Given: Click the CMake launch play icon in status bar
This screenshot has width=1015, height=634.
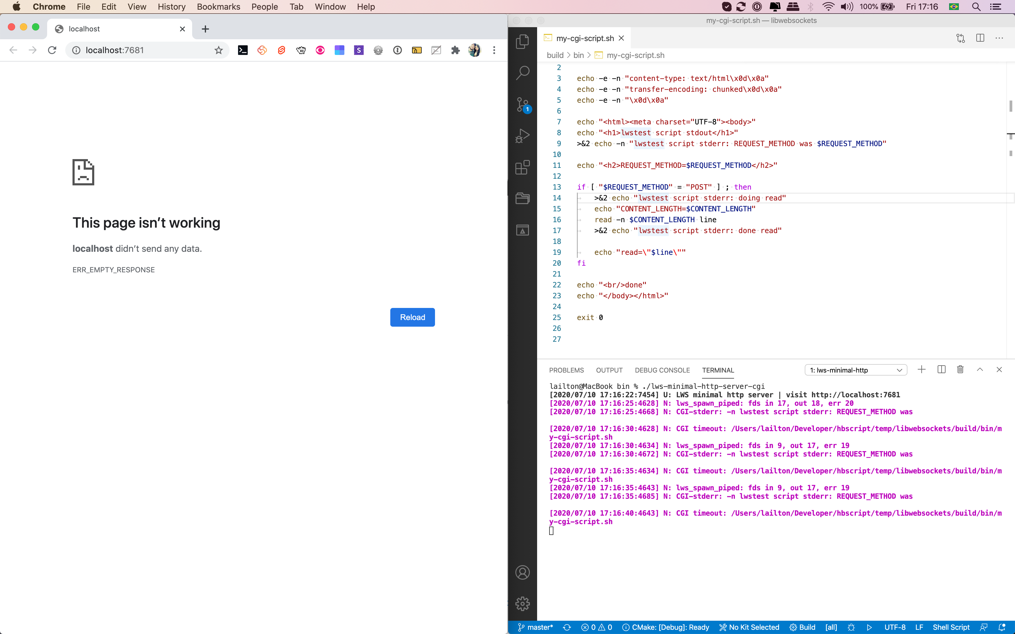Looking at the screenshot, I should (x=869, y=627).
